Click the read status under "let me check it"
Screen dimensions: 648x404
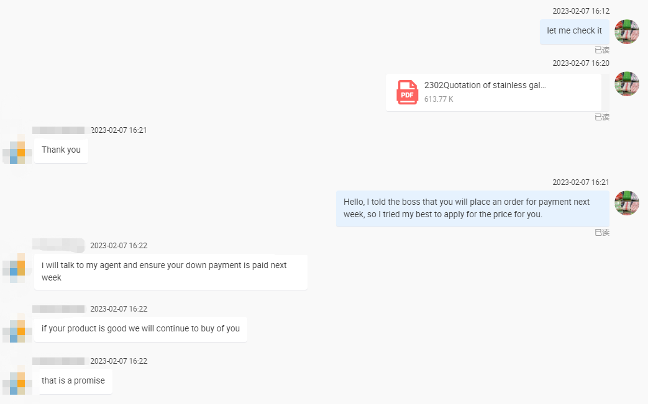tap(601, 50)
